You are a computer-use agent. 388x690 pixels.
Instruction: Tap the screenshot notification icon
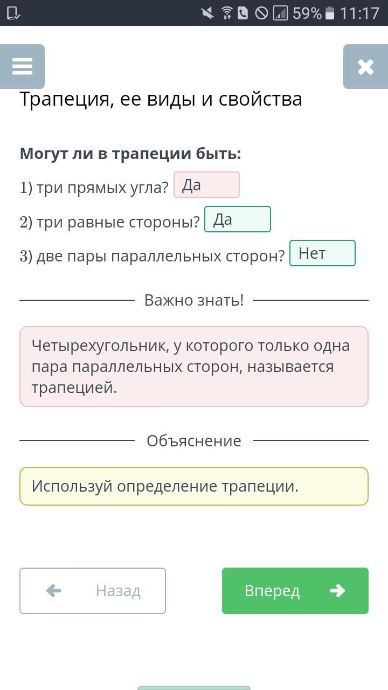tap(13, 13)
